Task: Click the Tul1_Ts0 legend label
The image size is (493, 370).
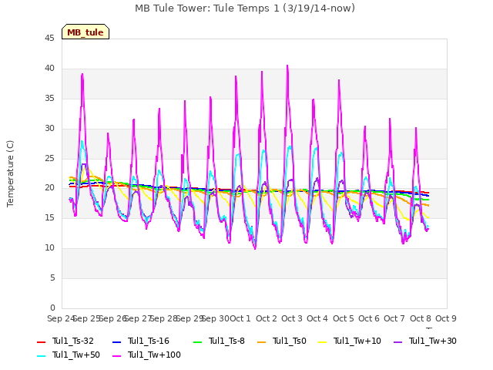Action: pos(290,341)
